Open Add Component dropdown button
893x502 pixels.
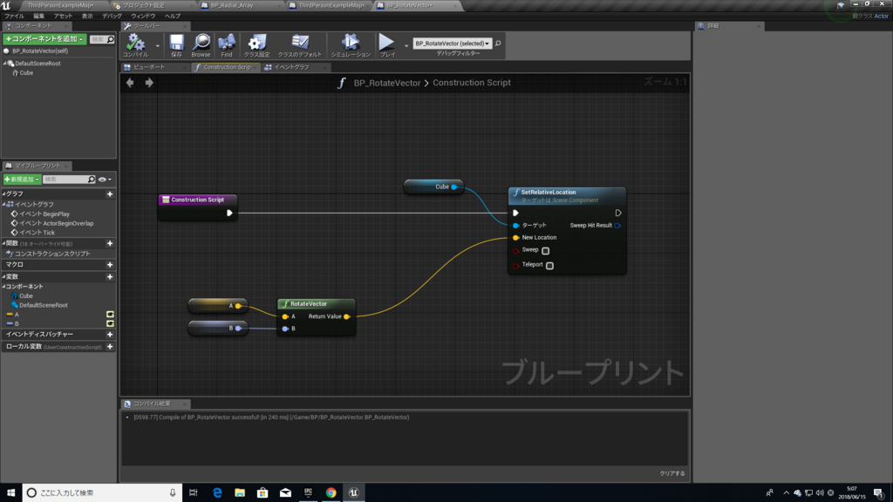tap(44, 39)
